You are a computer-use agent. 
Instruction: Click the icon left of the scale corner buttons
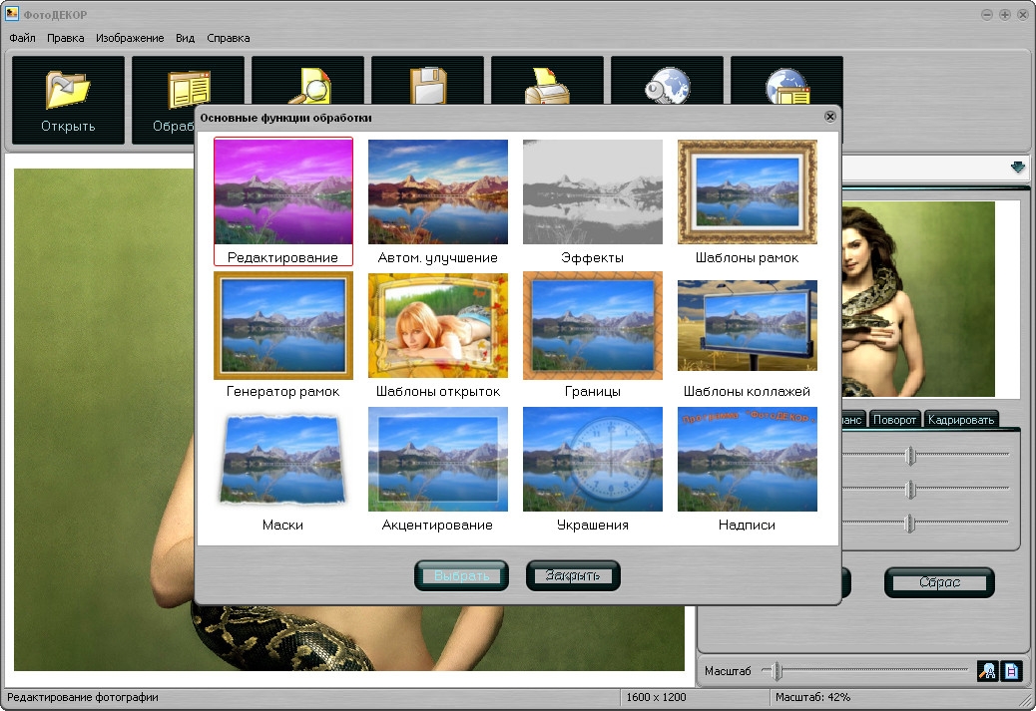[x=987, y=671]
